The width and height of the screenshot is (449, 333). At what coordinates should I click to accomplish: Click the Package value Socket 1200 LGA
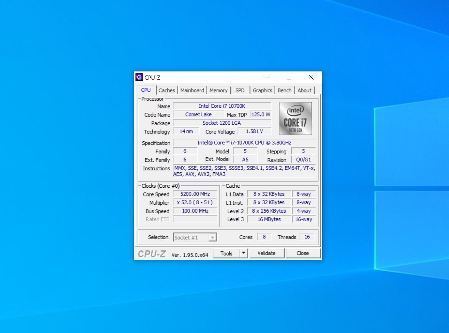tap(222, 123)
